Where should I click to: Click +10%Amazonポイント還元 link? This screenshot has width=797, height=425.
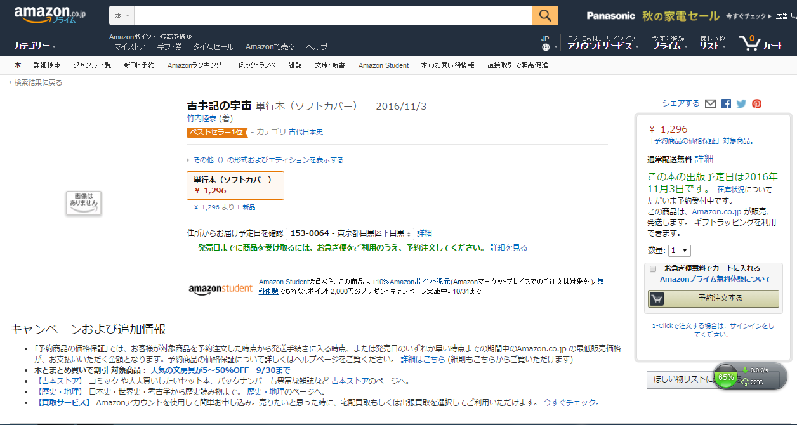[x=411, y=282]
